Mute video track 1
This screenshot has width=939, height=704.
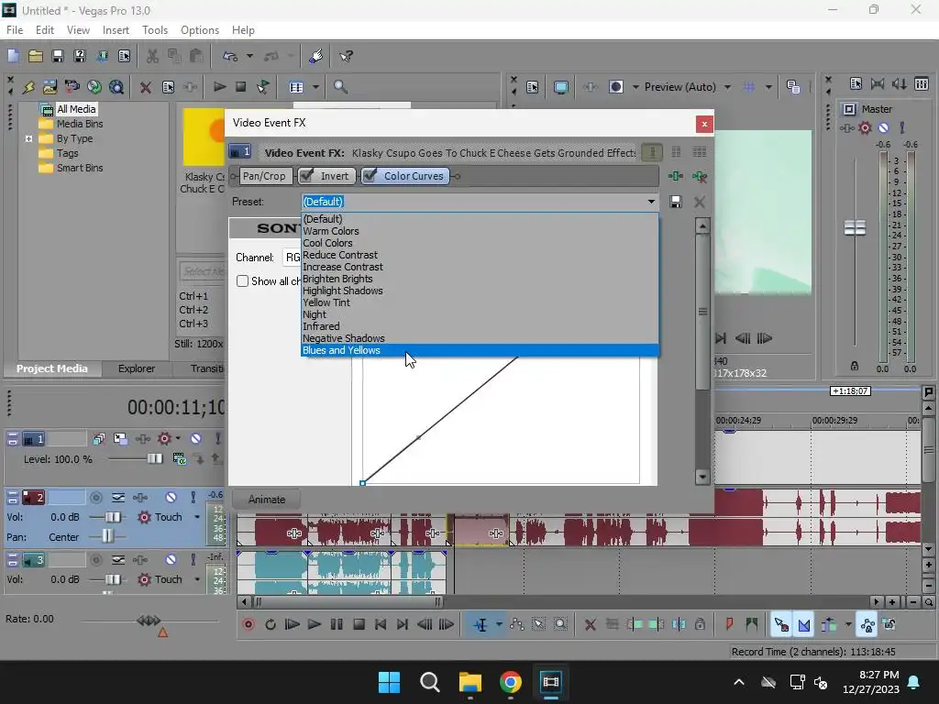[196, 439]
